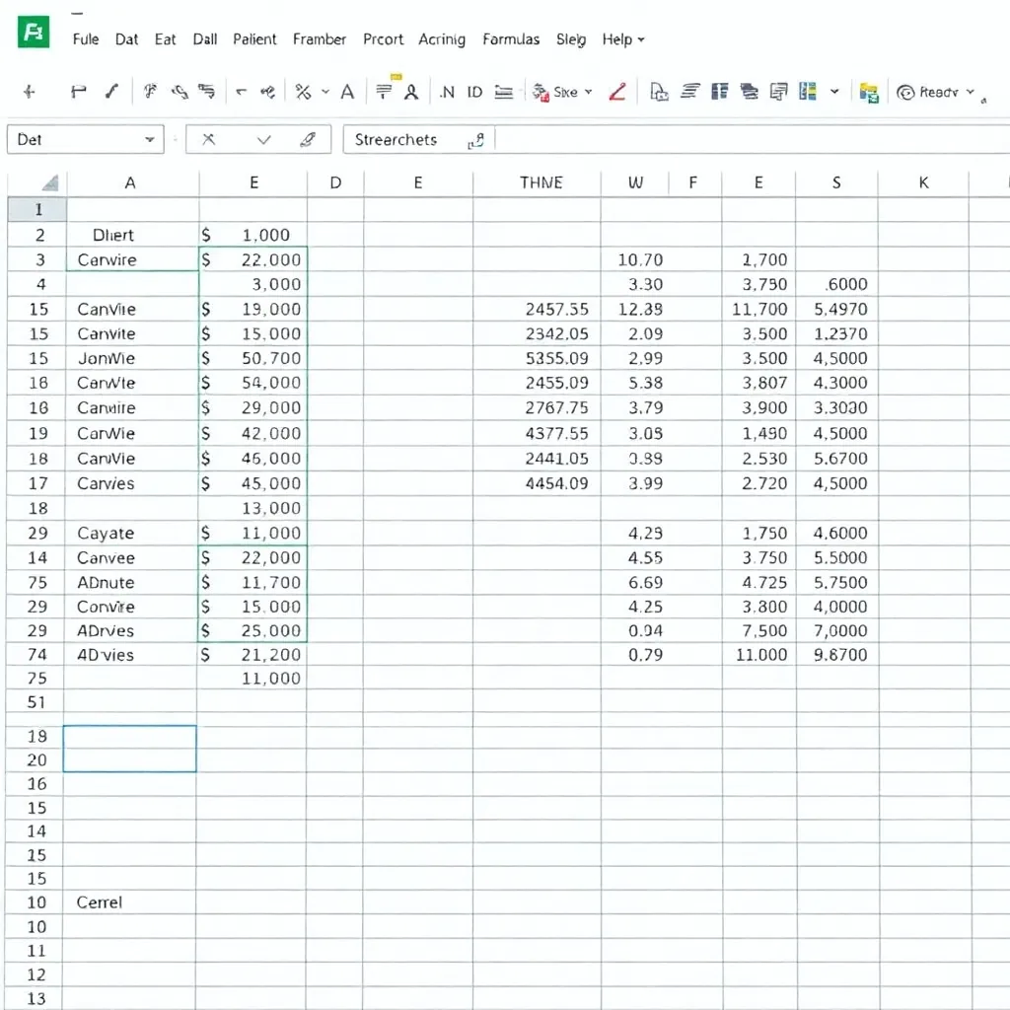Click the person icon in toolbar

[x=411, y=92]
